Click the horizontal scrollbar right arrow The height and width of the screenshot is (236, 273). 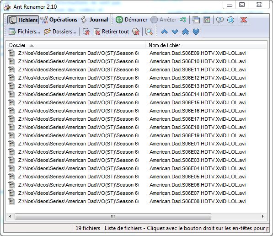pos(263,216)
